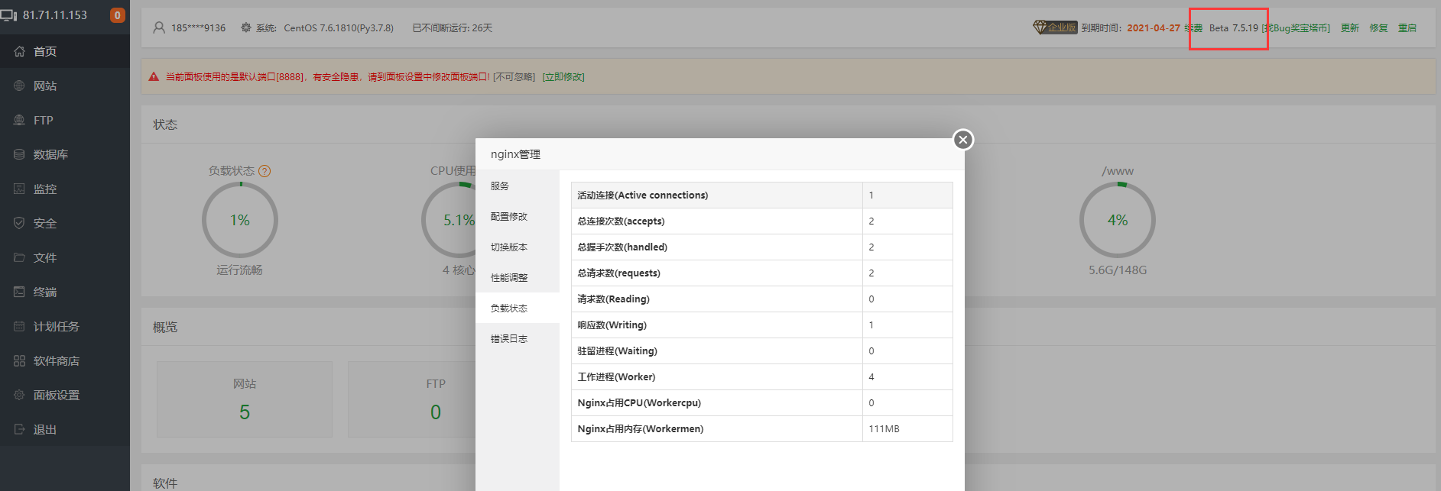Click the 5.6G/148G disk usage text
This screenshot has height=491, width=1441.
click(1118, 270)
